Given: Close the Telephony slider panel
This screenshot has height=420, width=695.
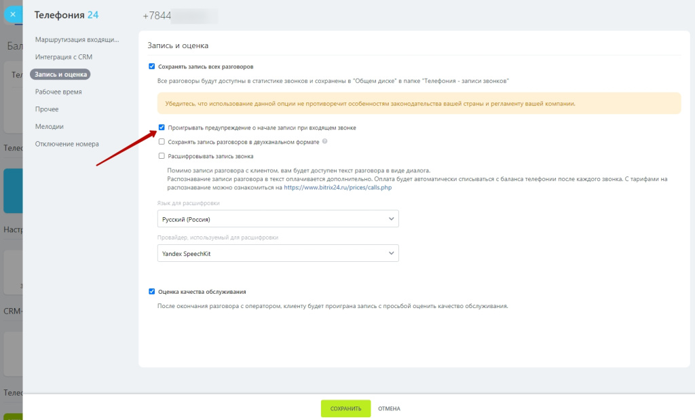Looking at the screenshot, I should (x=13, y=14).
